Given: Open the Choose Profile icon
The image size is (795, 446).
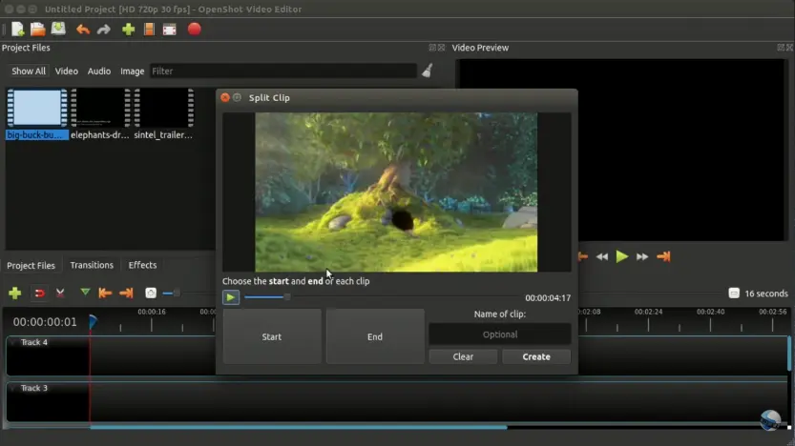Looking at the screenshot, I should (x=149, y=30).
